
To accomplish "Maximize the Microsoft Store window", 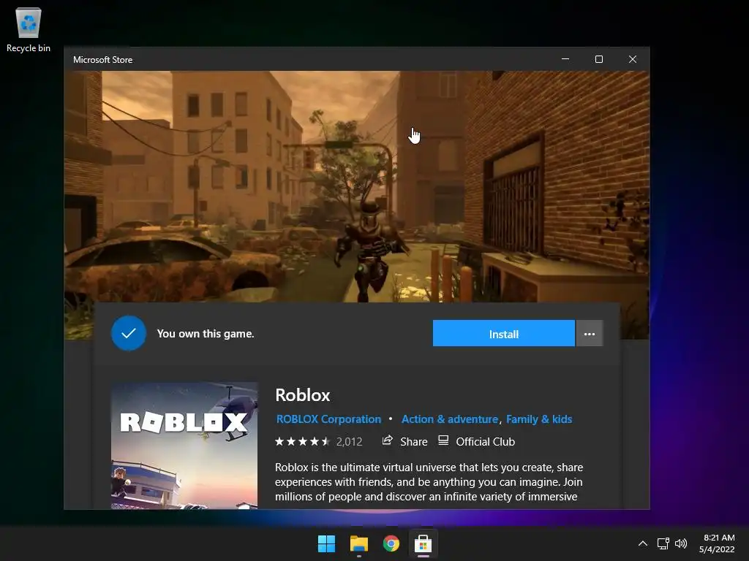I will click(599, 59).
